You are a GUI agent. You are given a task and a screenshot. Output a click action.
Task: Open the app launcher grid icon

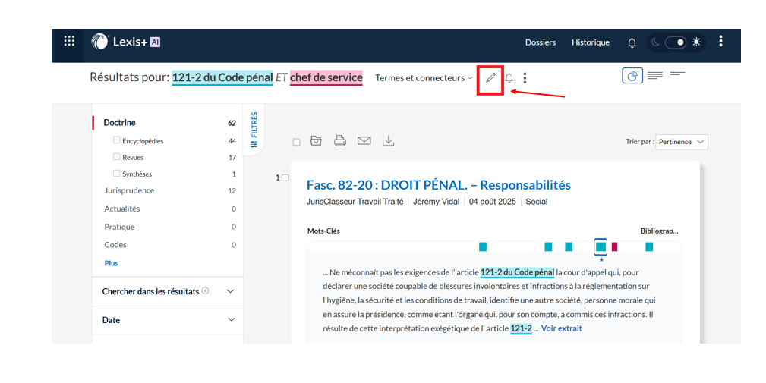(69, 42)
